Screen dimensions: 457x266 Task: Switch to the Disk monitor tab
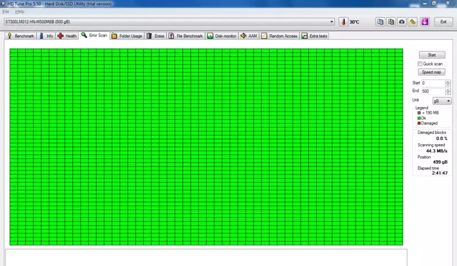pyautogui.click(x=222, y=36)
